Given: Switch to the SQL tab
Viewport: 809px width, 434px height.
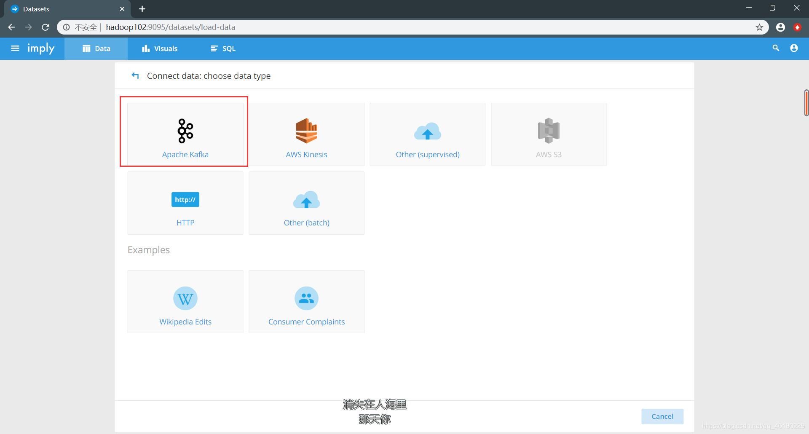Looking at the screenshot, I should coord(223,48).
